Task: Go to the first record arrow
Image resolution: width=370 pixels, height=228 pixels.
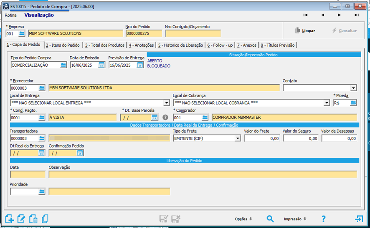Action: point(306,15)
